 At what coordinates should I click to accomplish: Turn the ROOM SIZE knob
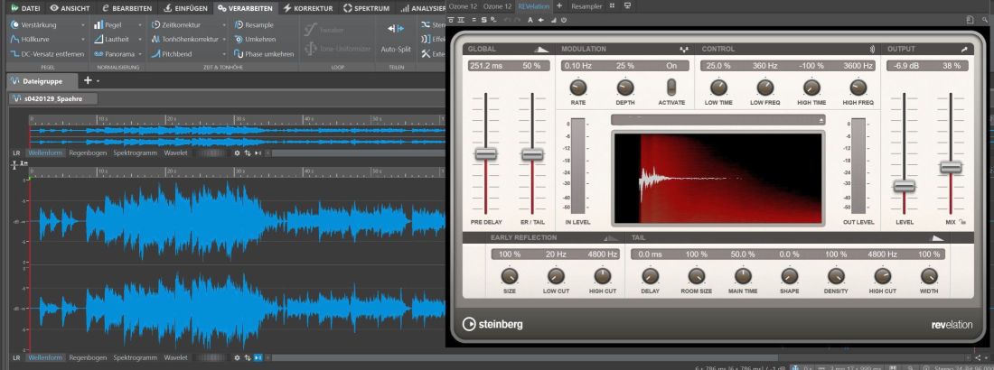[x=696, y=275]
